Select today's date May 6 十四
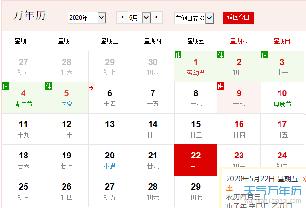Viewport: 306px width, 208px height. [110, 98]
